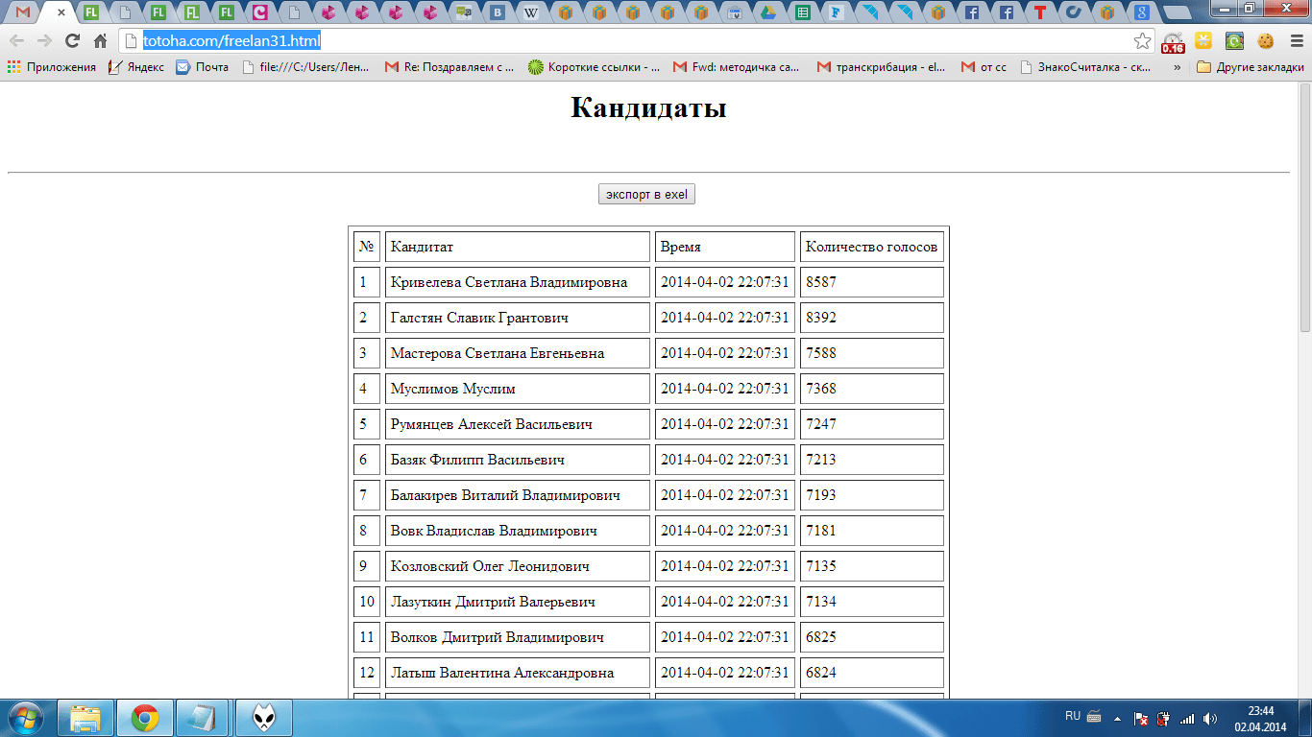Click the "экспорт в exel" button
The height and width of the screenshot is (737, 1312).
pos(646,194)
